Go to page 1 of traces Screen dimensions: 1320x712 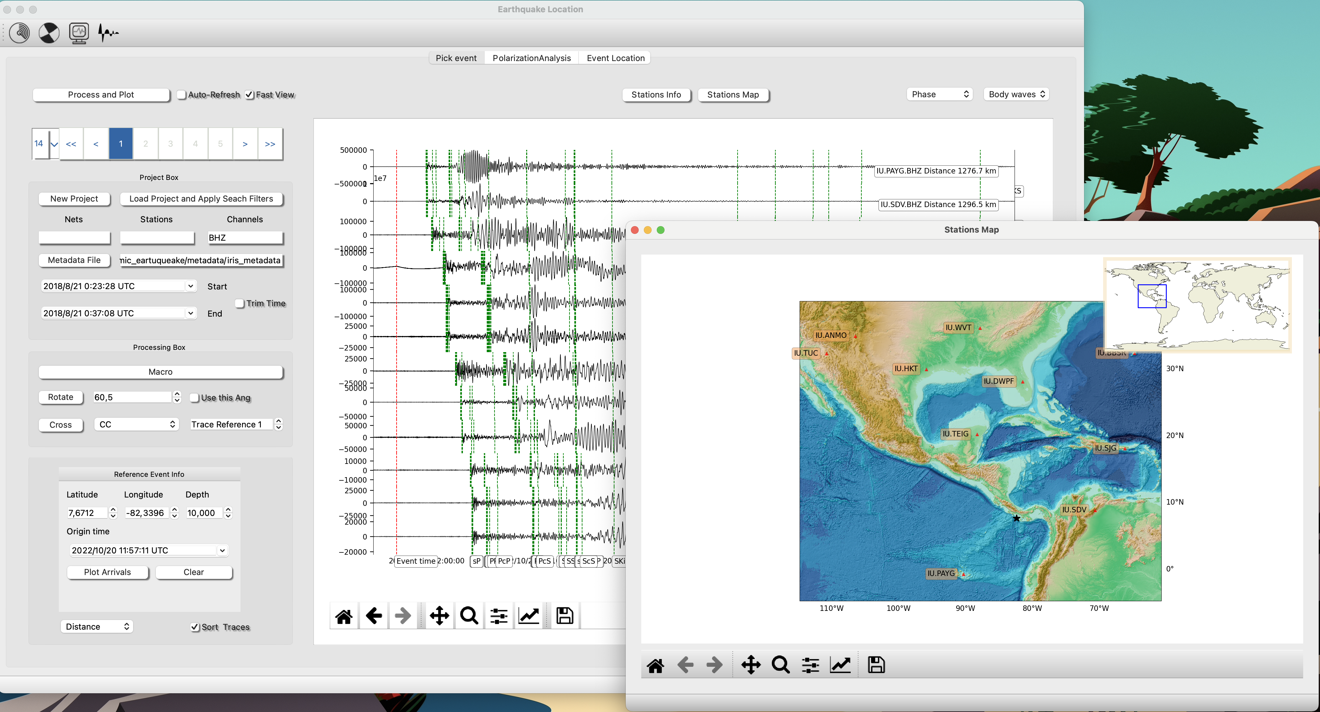click(121, 144)
